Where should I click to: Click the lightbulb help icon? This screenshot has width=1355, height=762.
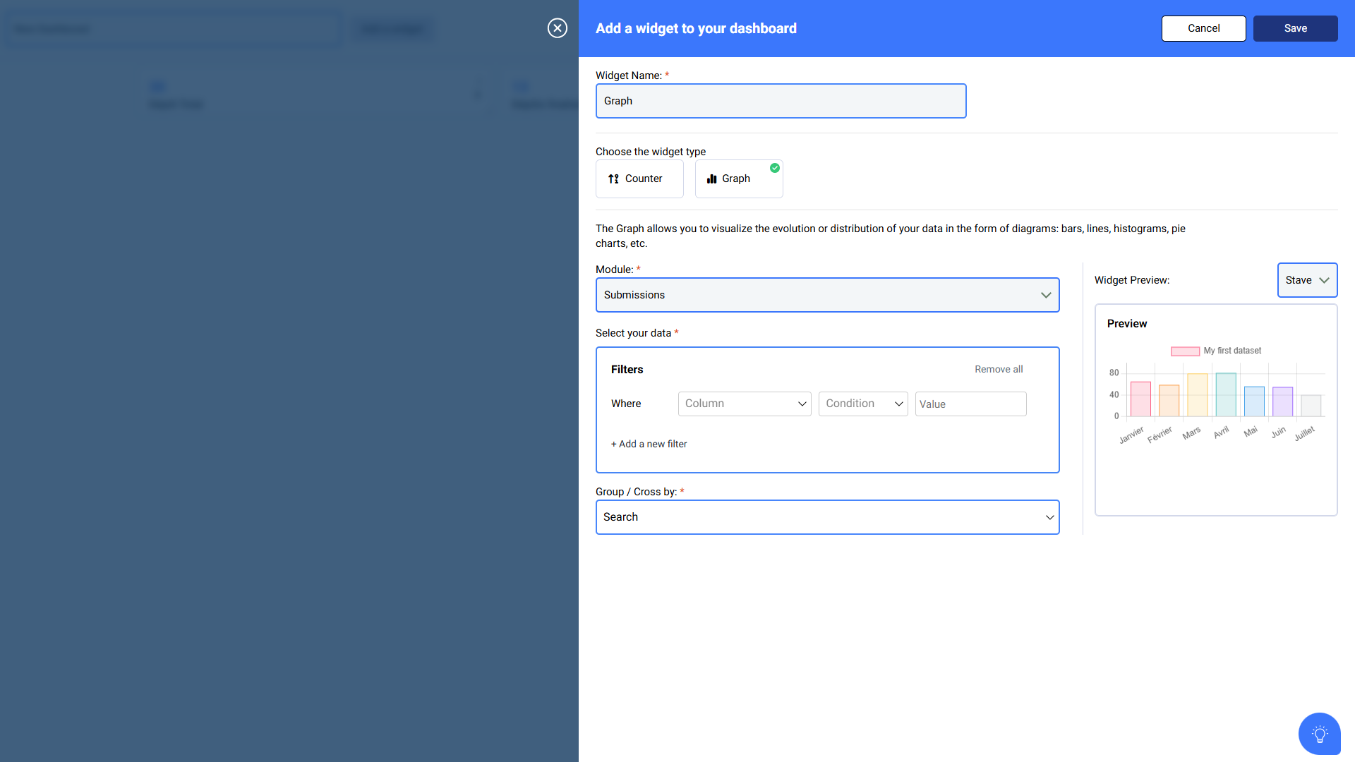click(1319, 734)
